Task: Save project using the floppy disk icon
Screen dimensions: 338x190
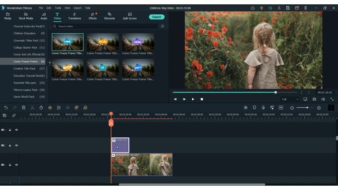Action: [288, 8]
